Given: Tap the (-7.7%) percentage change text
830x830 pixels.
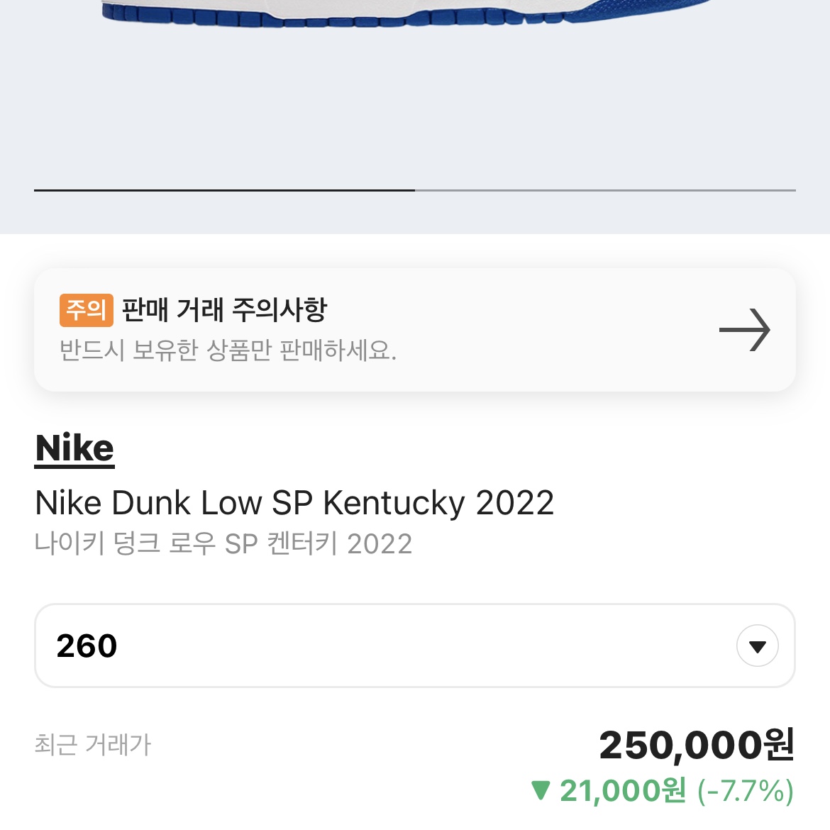Looking at the screenshot, I should pos(746,790).
